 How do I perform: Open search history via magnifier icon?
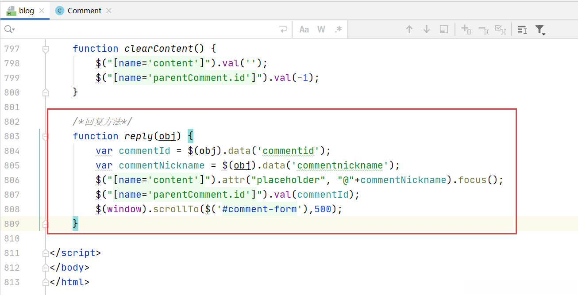click(x=9, y=29)
